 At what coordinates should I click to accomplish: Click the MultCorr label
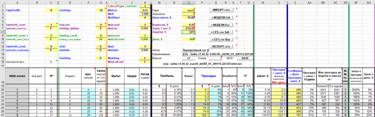[x=112, y=29]
